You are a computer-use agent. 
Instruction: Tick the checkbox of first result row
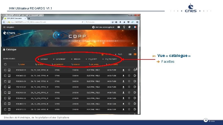[5, 70]
